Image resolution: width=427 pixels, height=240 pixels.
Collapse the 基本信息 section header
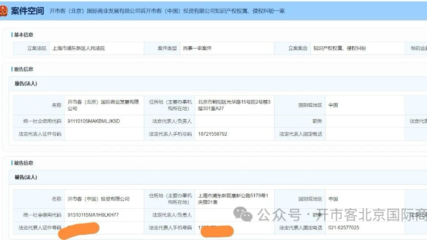23,35
